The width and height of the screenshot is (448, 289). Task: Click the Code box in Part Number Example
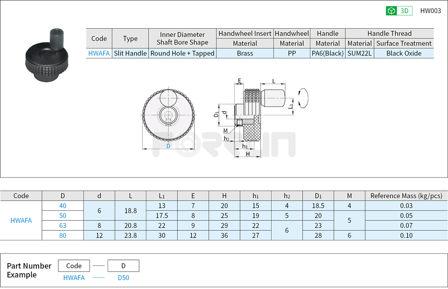tap(74, 265)
